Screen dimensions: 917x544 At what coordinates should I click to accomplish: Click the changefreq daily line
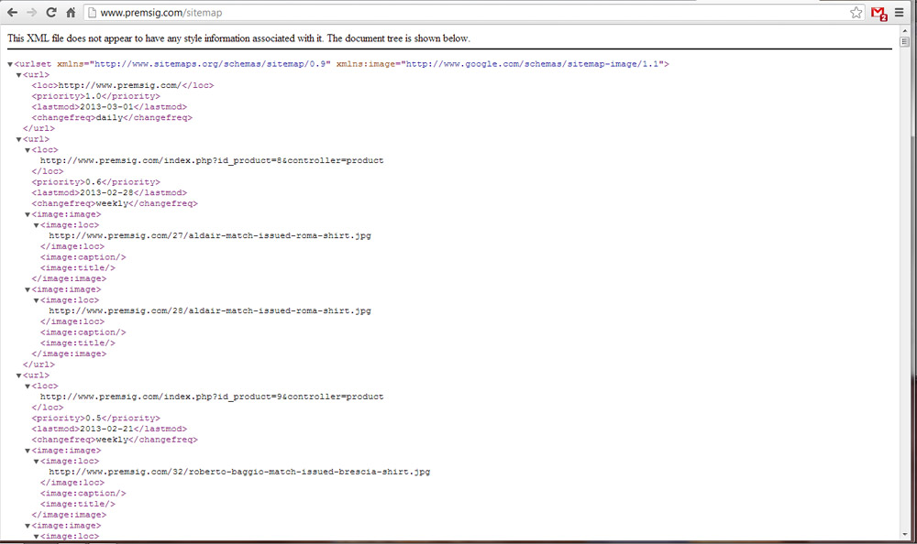point(112,117)
